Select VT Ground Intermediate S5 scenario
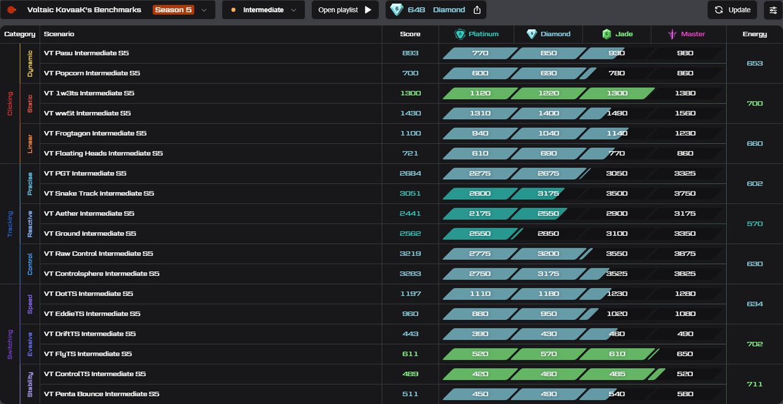The image size is (783, 404). (x=90, y=233)
